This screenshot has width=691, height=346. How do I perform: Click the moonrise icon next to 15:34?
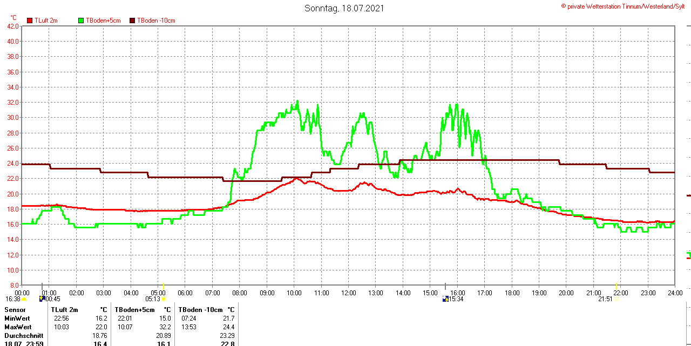point(445,298)
